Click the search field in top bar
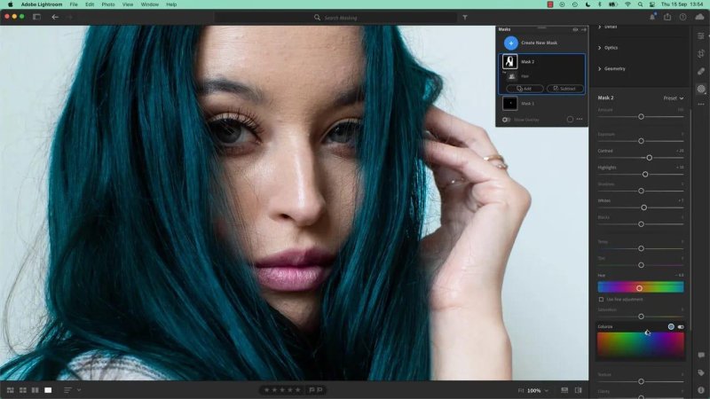Image resolution: width=710 pixels, height=399 pixels. [336, 18]
